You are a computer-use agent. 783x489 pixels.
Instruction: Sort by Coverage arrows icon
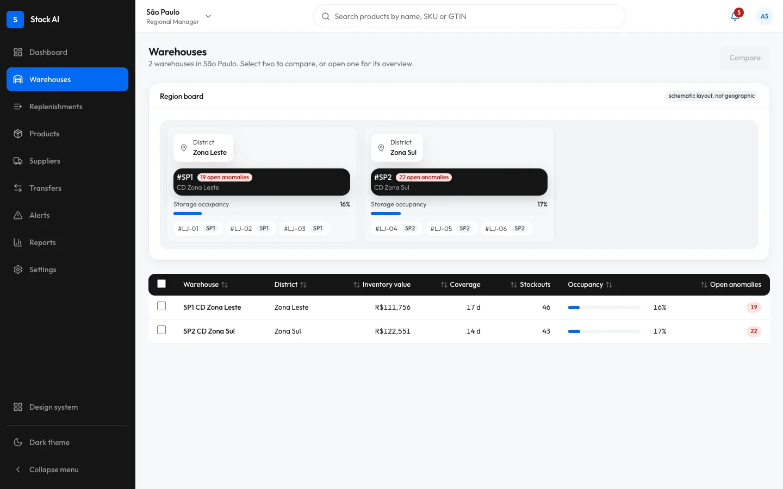tap(444, 285)
